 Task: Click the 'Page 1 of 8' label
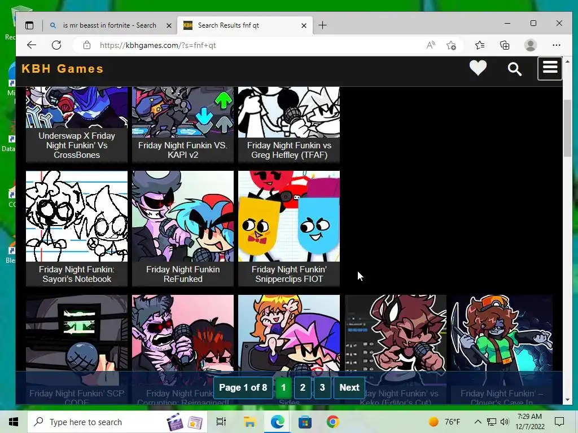point(243,388)
